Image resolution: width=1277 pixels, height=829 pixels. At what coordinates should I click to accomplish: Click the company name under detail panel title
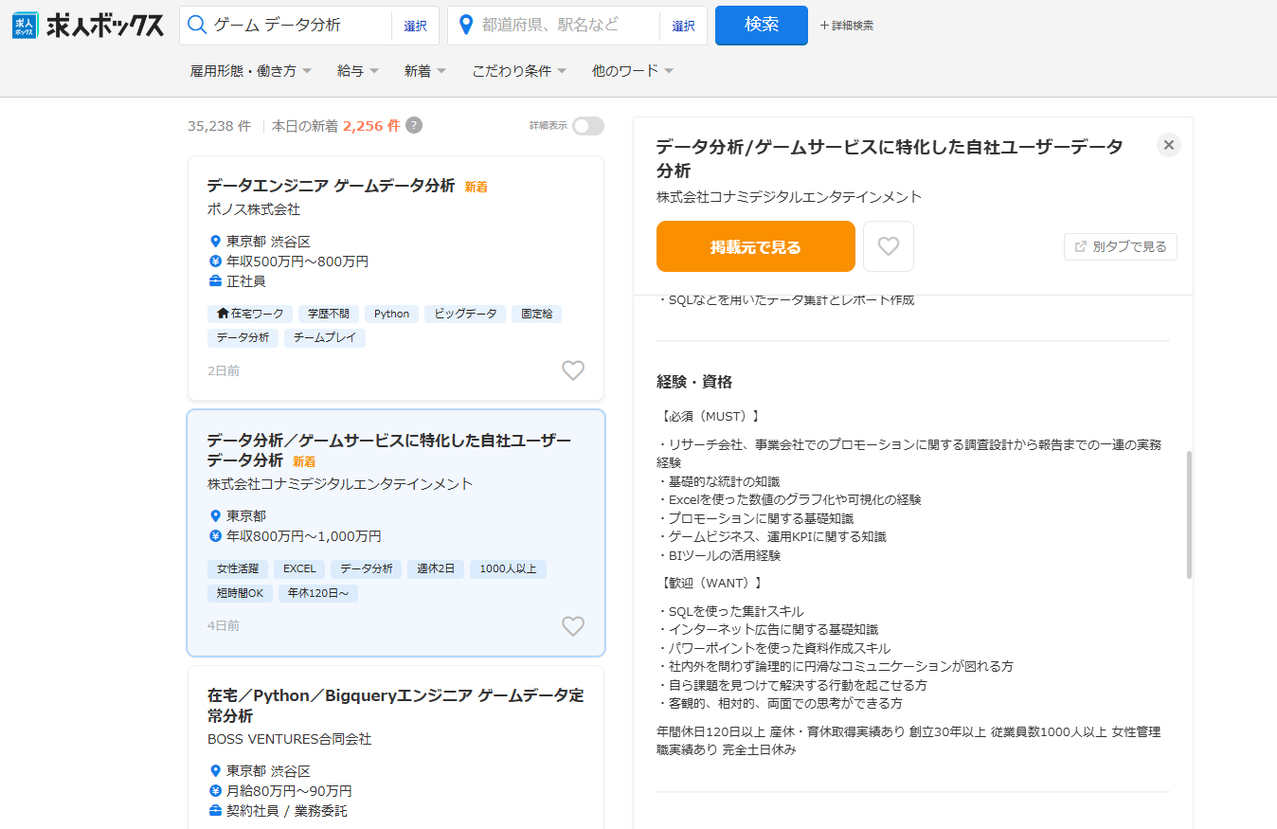[789, 197]
